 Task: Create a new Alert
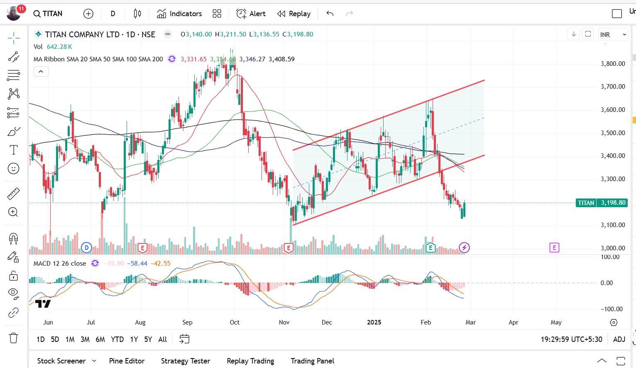coord(251,14)
